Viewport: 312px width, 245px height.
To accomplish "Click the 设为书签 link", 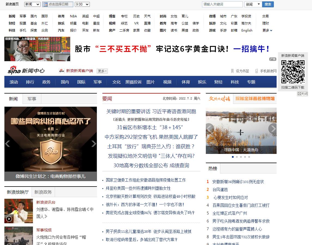I will [242, 71].
